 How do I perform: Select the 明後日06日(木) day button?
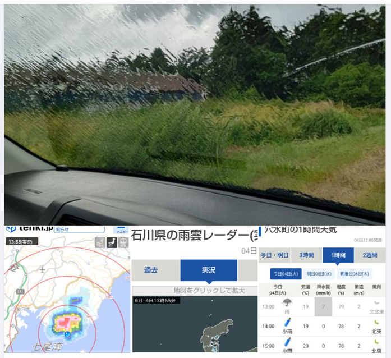point(355,274)
